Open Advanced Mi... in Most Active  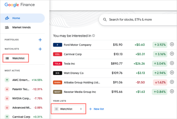pos(24,108)
